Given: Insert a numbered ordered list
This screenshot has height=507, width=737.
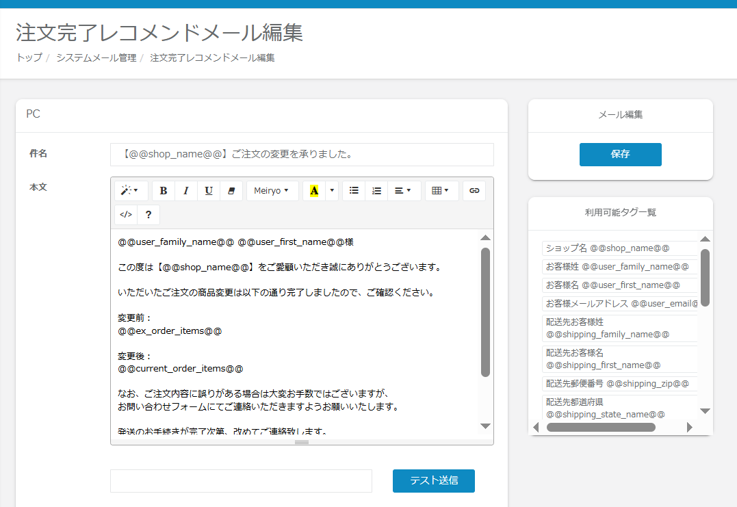Looking at the screenshot, I should 376,191.
